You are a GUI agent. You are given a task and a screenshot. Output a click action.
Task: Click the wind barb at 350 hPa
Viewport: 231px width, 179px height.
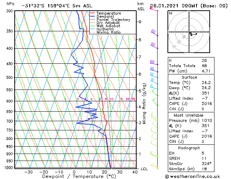(x=154, y=33)
